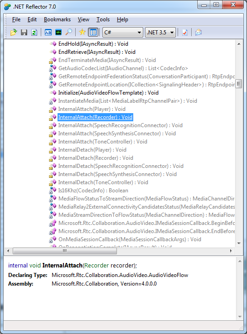Click the horizontal scrollbar thumb
Screen dimensions: 247x334
pos(65,251)
